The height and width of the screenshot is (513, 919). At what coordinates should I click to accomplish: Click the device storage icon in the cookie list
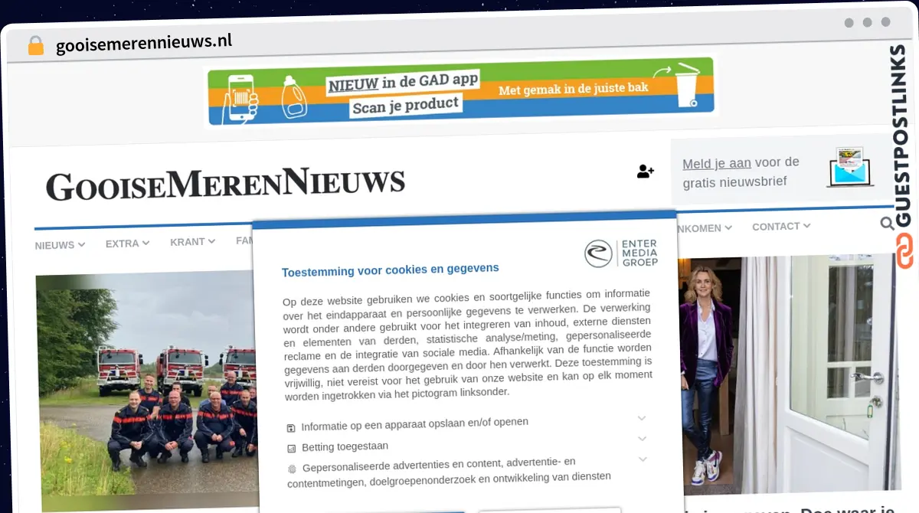[x=291, y=428]
